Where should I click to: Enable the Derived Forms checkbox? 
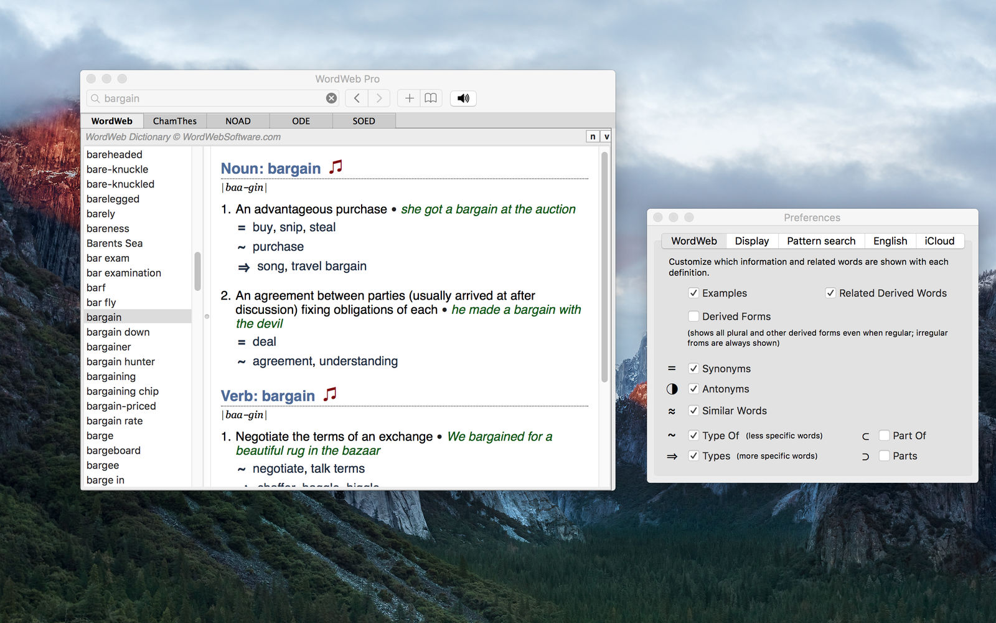click(693, 316)
